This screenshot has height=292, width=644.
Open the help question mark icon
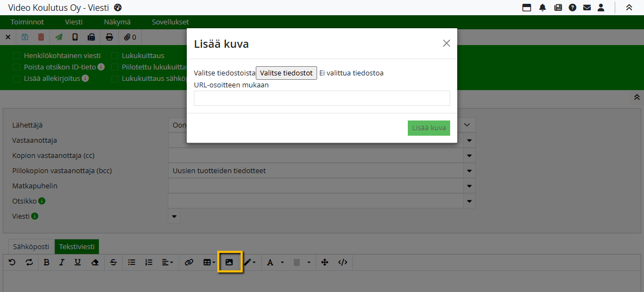(572, 8)
